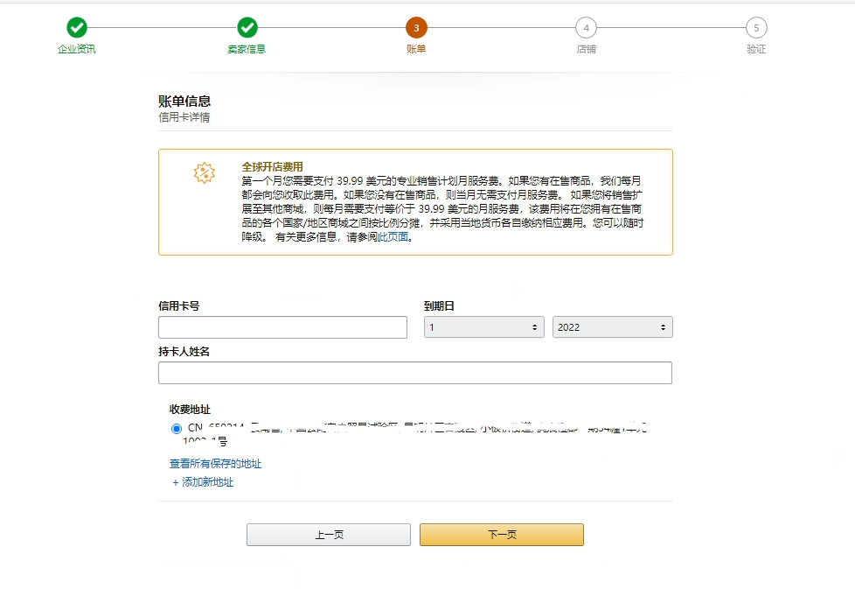Click the 下一页 button
The image size is (855, 589).
[x=501, y=534]
